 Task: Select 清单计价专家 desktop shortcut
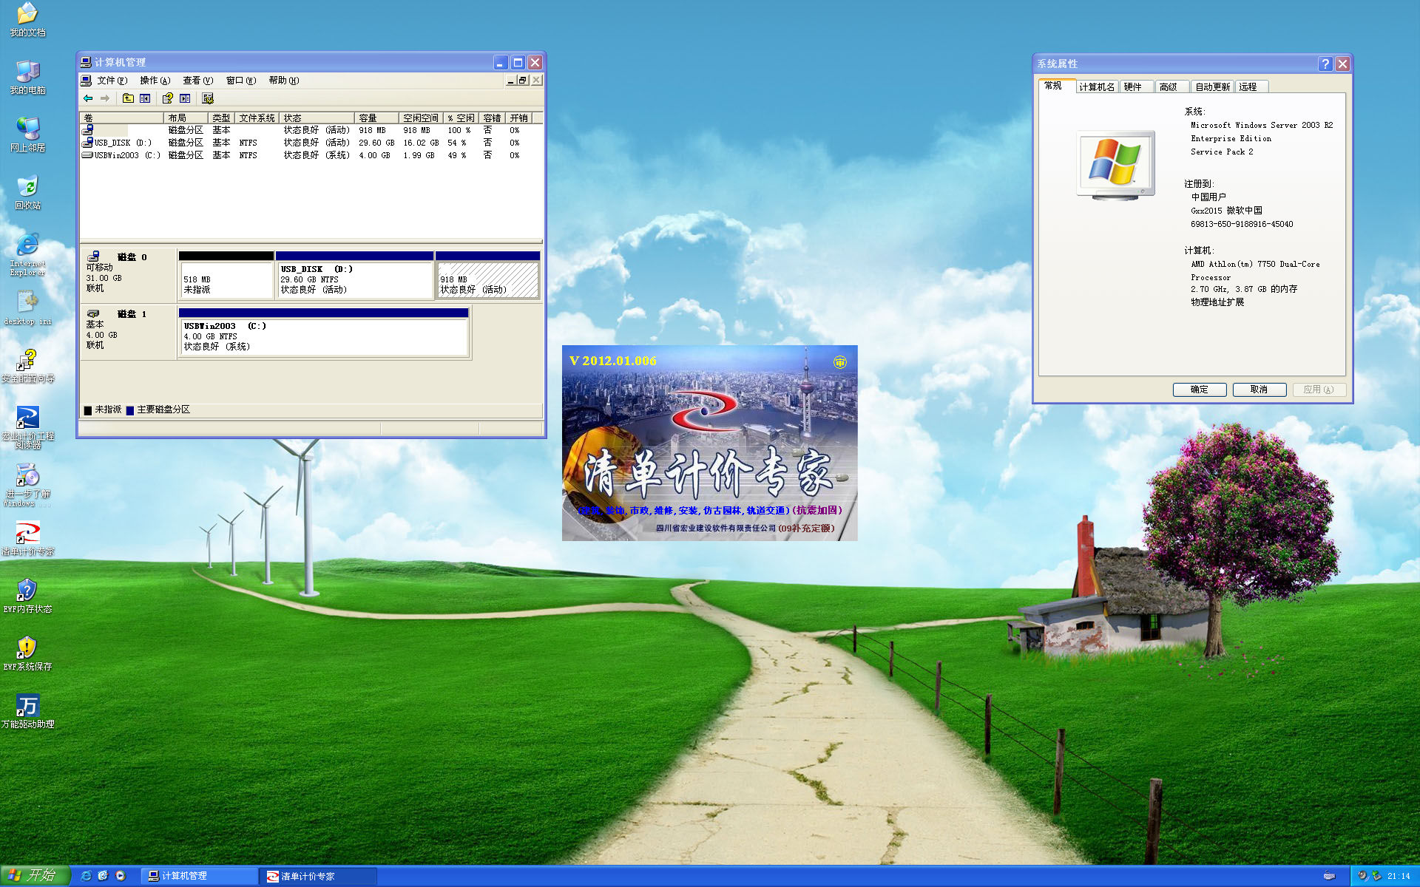(27, 538)
